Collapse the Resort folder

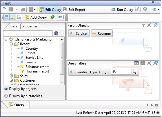click(11, 44)
